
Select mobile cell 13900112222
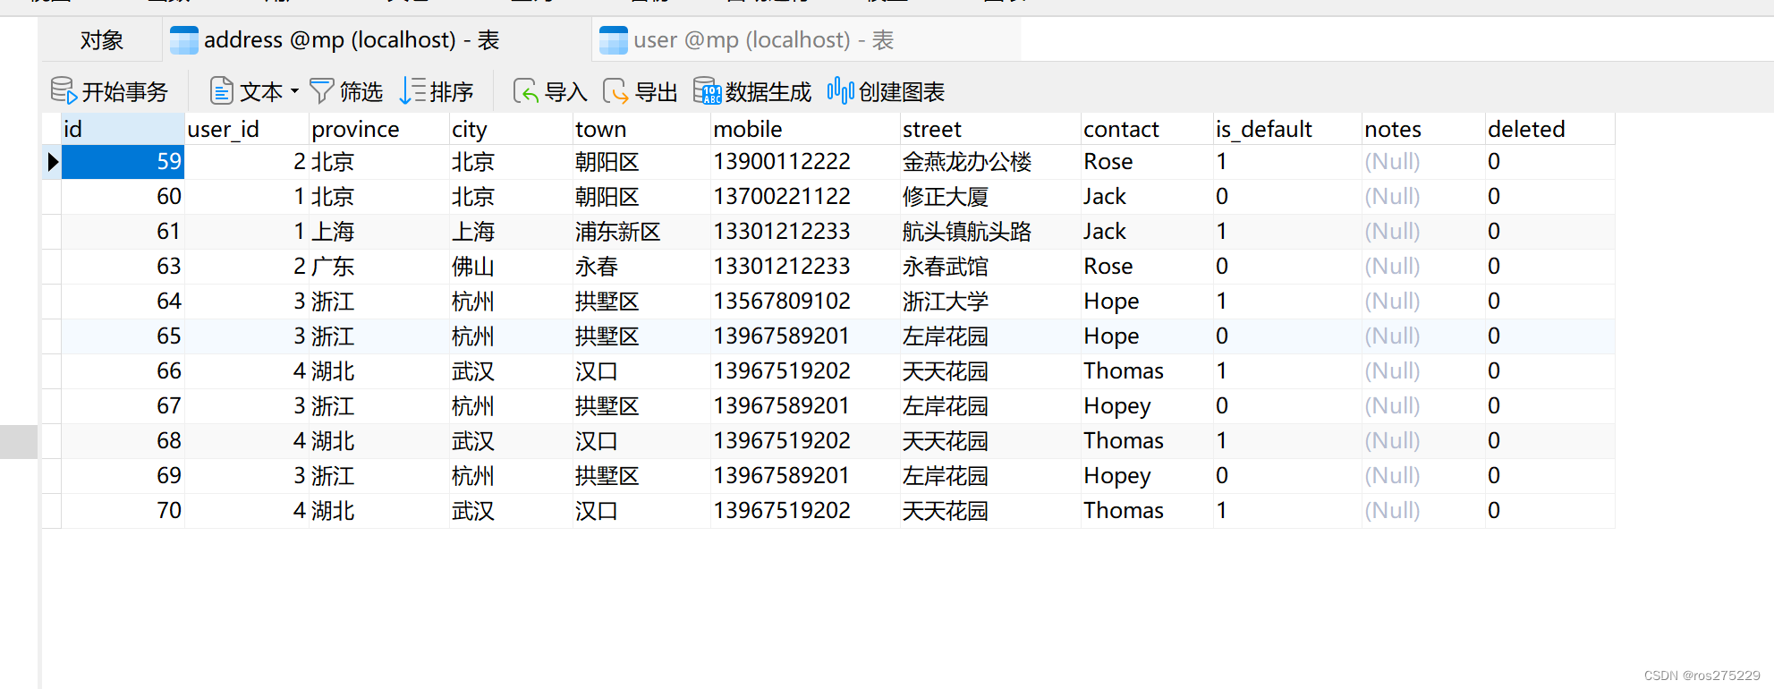pyautogui.click(x=805, y=162)
